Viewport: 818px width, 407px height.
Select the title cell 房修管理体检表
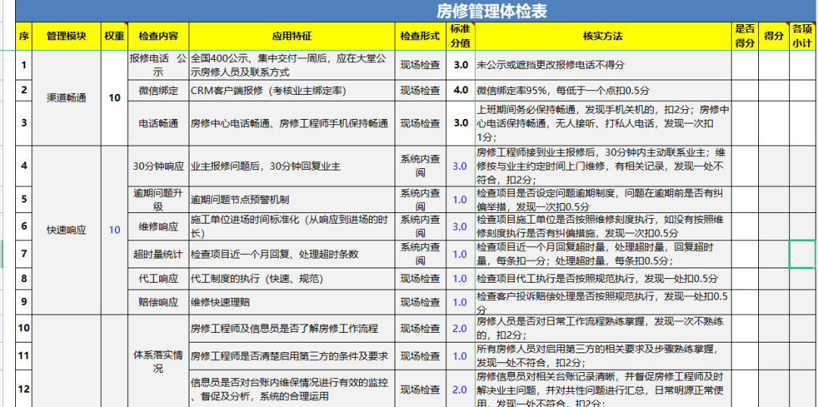(417, 11)
